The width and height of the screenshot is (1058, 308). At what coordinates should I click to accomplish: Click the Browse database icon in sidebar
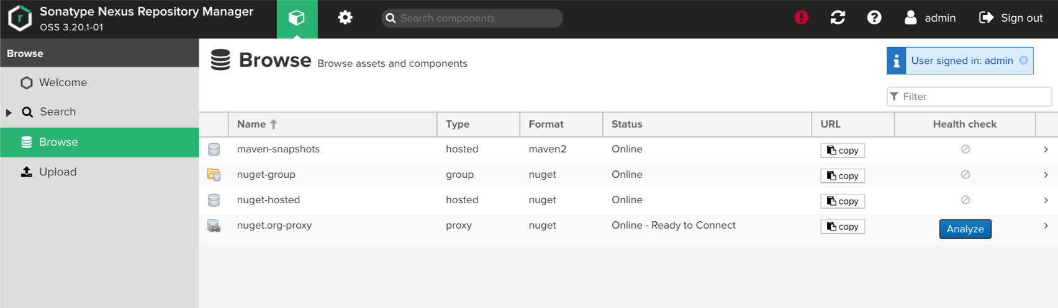[27, 142]
